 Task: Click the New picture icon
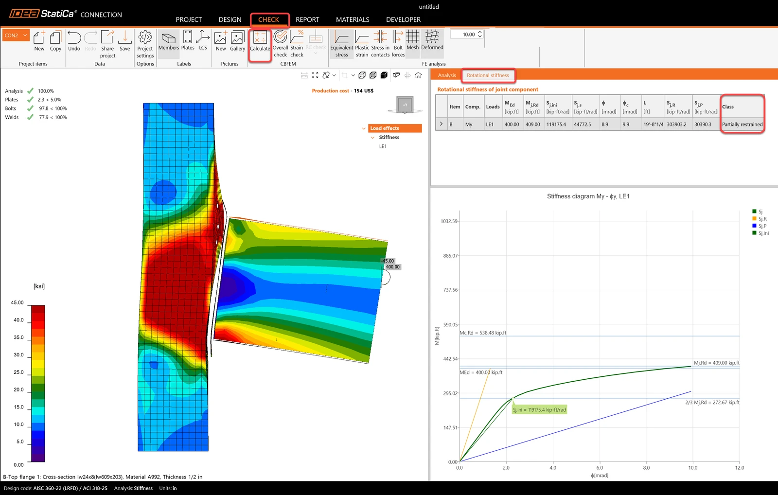[x=221, y=41]
